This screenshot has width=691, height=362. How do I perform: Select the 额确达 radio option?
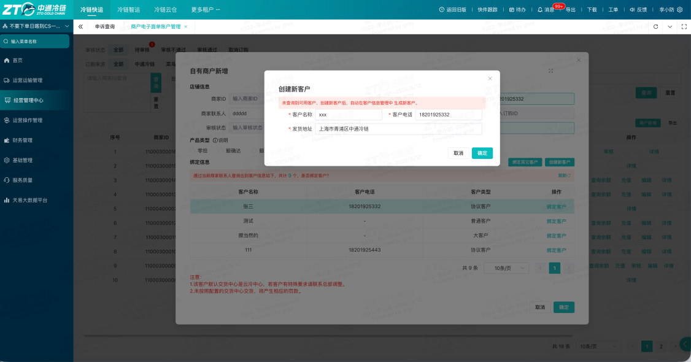(x=221, y=150)
